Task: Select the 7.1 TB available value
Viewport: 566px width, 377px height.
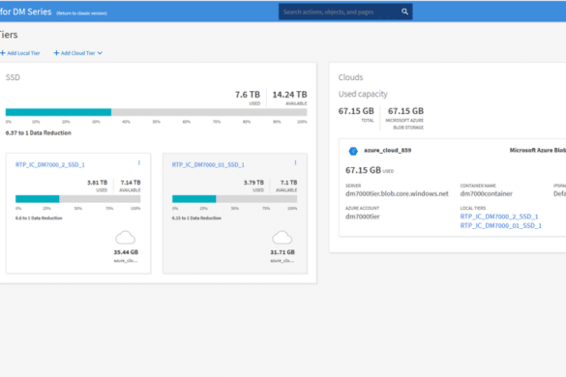Action: (x=288, y=183)
